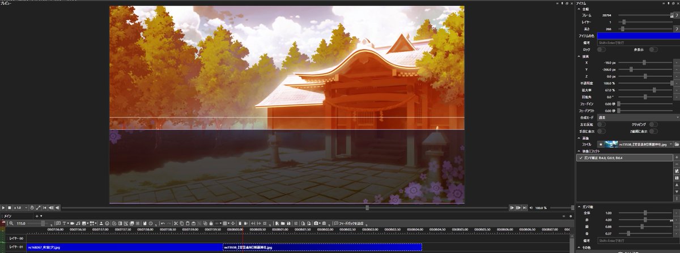680x253 pixels.
Task: Browse image file with folder icon
Action: coord(677,144)
